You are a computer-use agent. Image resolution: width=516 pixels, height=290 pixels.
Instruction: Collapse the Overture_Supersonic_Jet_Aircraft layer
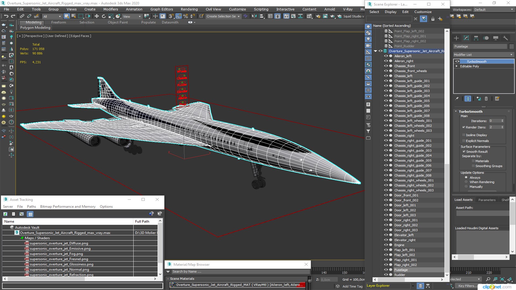point(375,51)
